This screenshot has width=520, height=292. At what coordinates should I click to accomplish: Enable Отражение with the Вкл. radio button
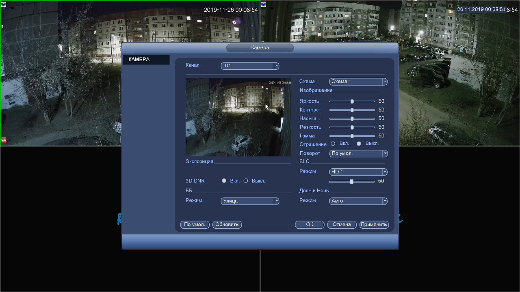pos(333,144)
